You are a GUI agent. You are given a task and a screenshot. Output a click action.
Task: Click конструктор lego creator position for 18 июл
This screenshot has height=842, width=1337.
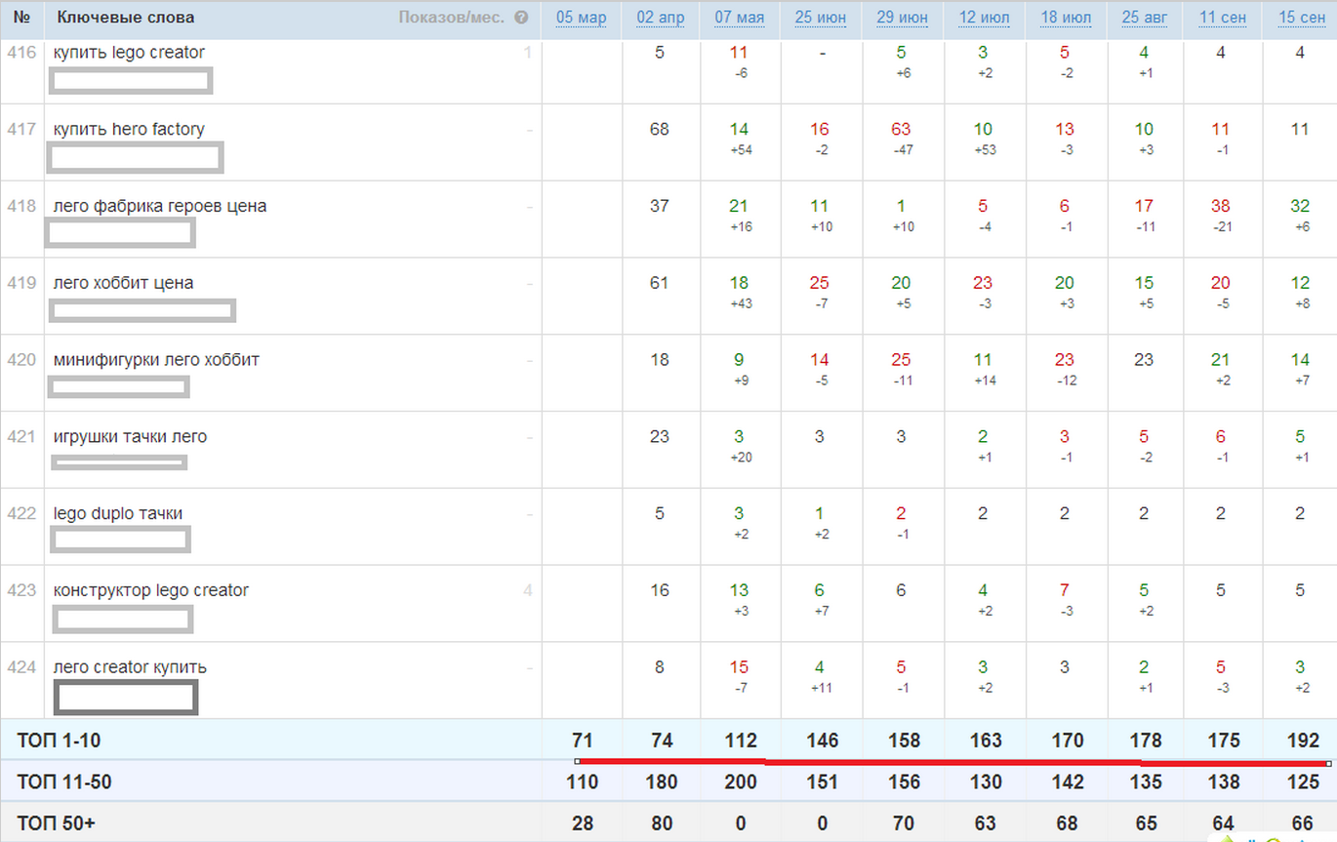pos(1065,590)
